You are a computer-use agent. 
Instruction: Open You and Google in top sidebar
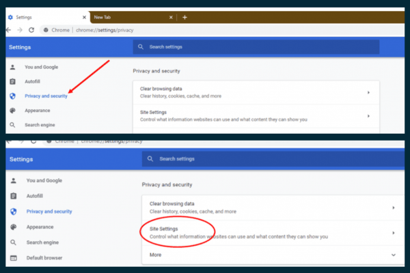click(x=41, y=67)
